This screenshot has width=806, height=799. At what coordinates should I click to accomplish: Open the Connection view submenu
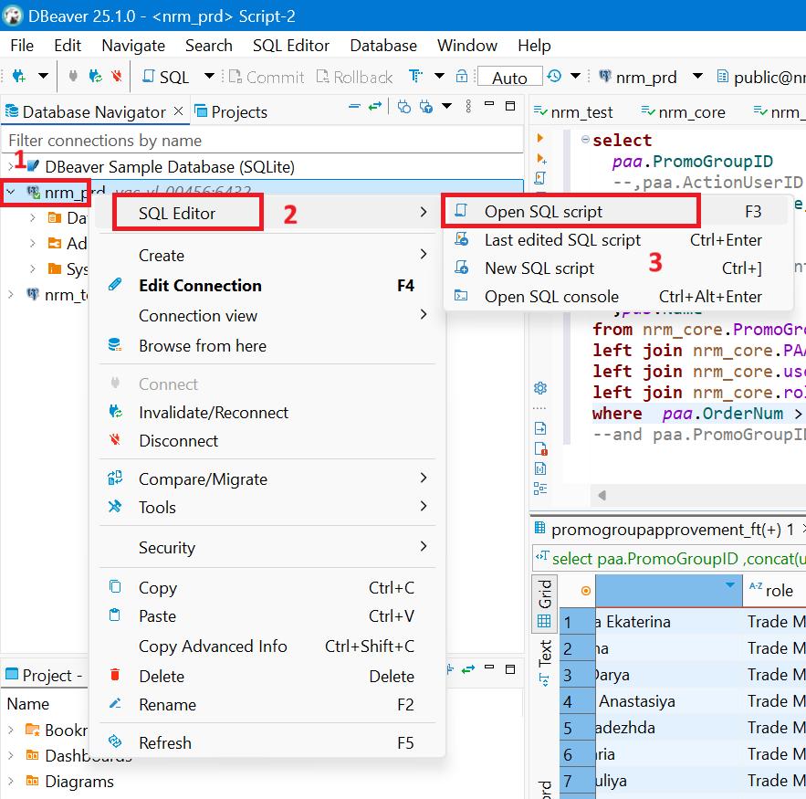[x=267, y=316]
